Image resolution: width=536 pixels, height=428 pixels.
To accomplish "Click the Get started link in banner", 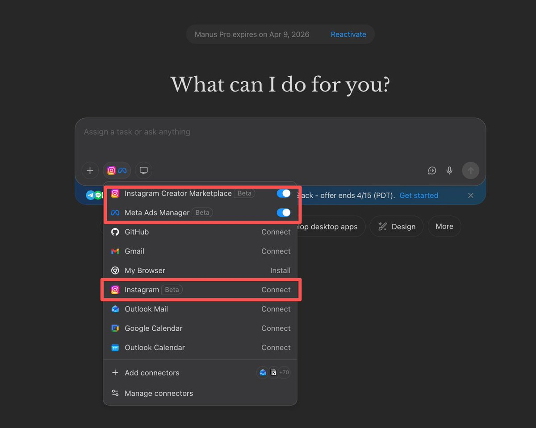I will (419, 195).
